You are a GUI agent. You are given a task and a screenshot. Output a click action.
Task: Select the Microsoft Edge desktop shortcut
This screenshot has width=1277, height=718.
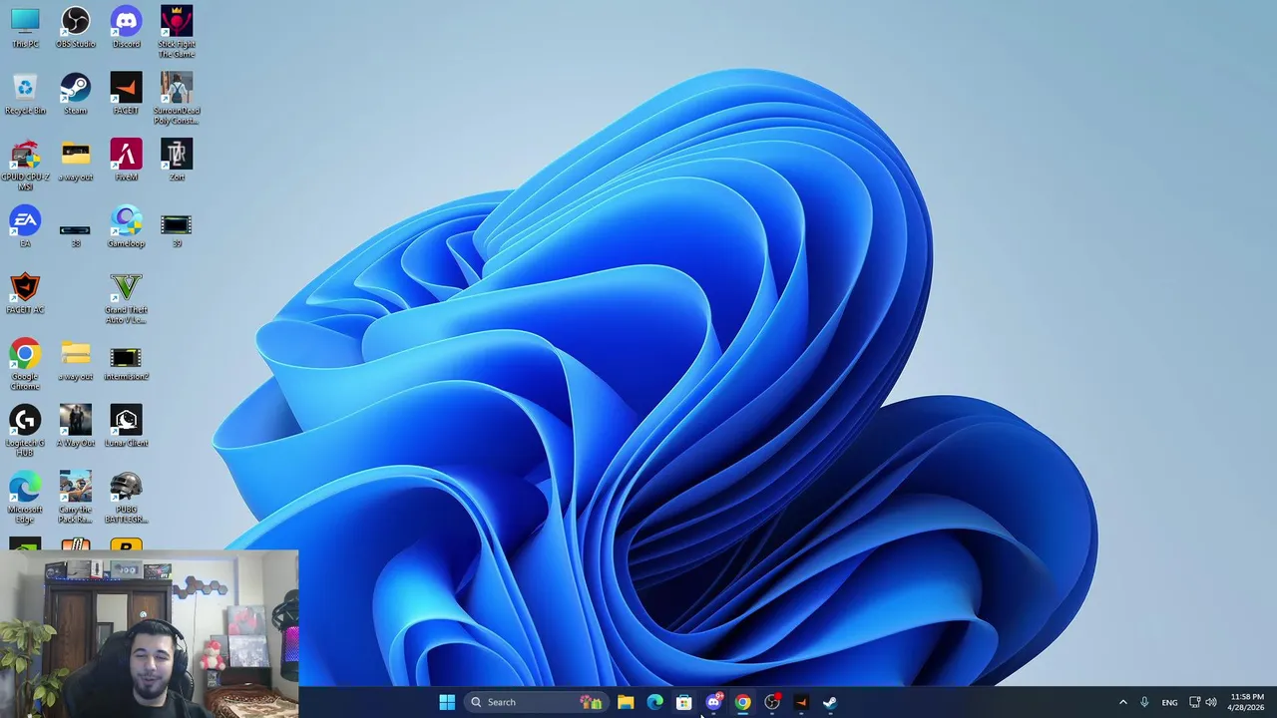(x=25, y=498)
